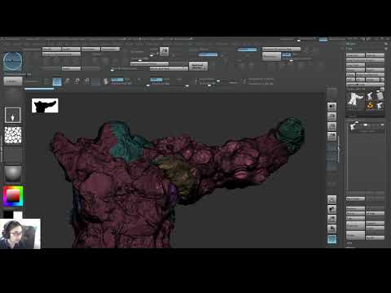Click the rainbow color picker square
Viewport: 391px width, 293px height.
[13, 196]
